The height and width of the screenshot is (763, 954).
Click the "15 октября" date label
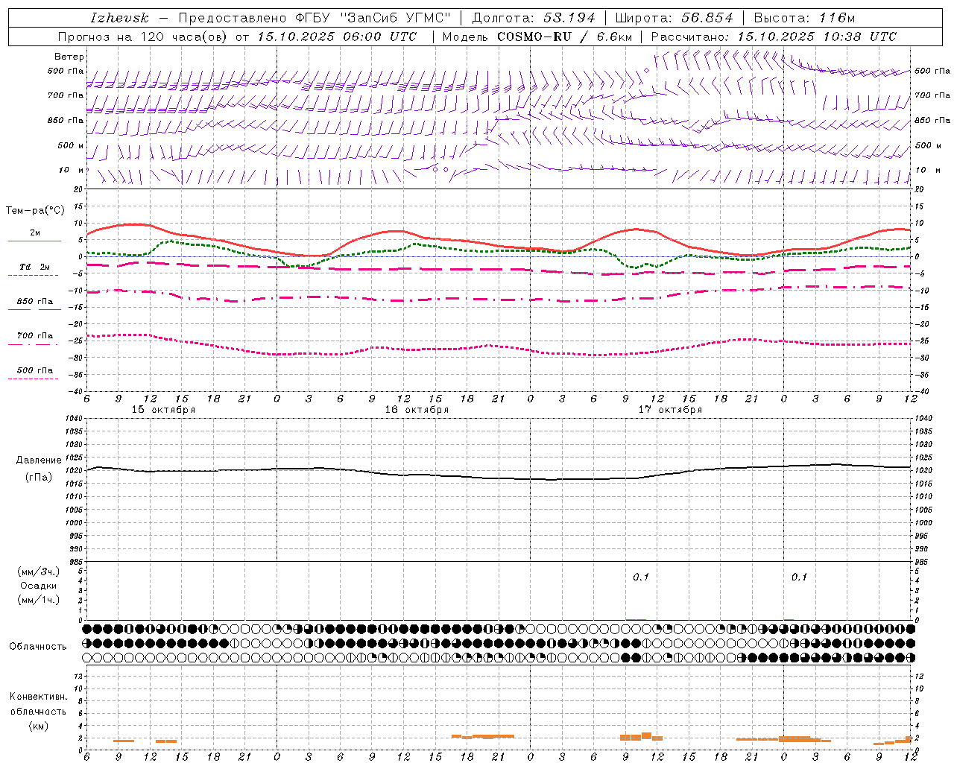tap(163, 410)
